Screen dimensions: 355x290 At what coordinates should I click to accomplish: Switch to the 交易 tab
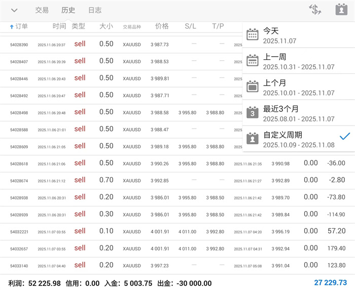click(42, 10)
